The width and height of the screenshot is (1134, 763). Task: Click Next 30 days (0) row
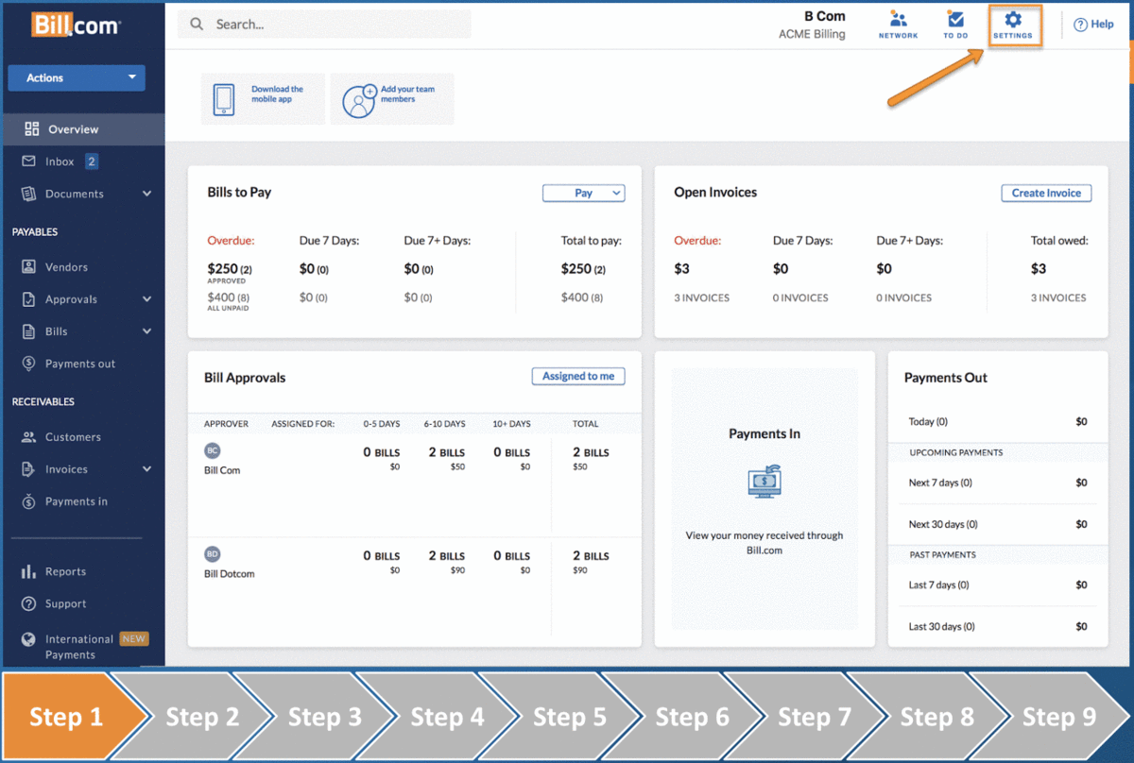tap(998, 524)
